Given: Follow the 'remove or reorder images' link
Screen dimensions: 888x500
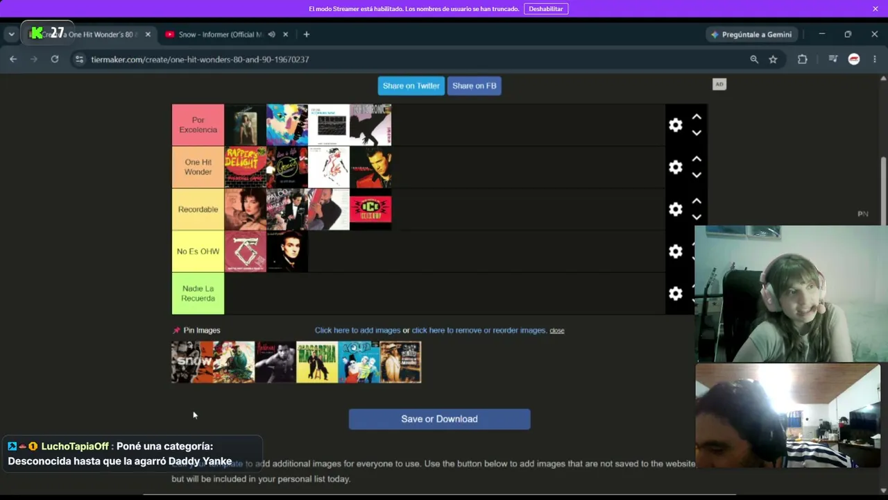Looking at the screenshot, I should coord(479,331).
